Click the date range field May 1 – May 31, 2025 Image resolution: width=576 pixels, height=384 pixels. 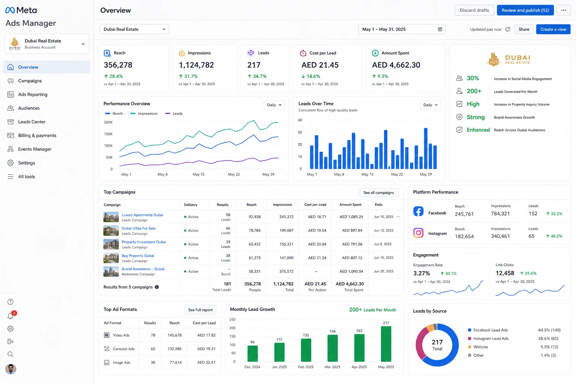coord(402,29)
